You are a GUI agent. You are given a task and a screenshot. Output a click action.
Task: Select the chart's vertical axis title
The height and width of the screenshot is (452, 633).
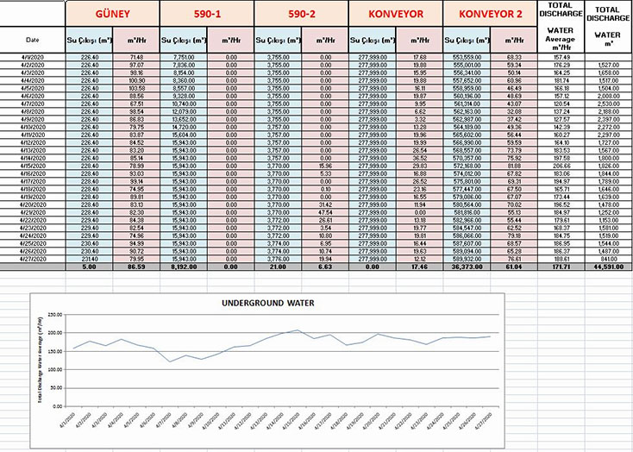(x=40, y=360)
